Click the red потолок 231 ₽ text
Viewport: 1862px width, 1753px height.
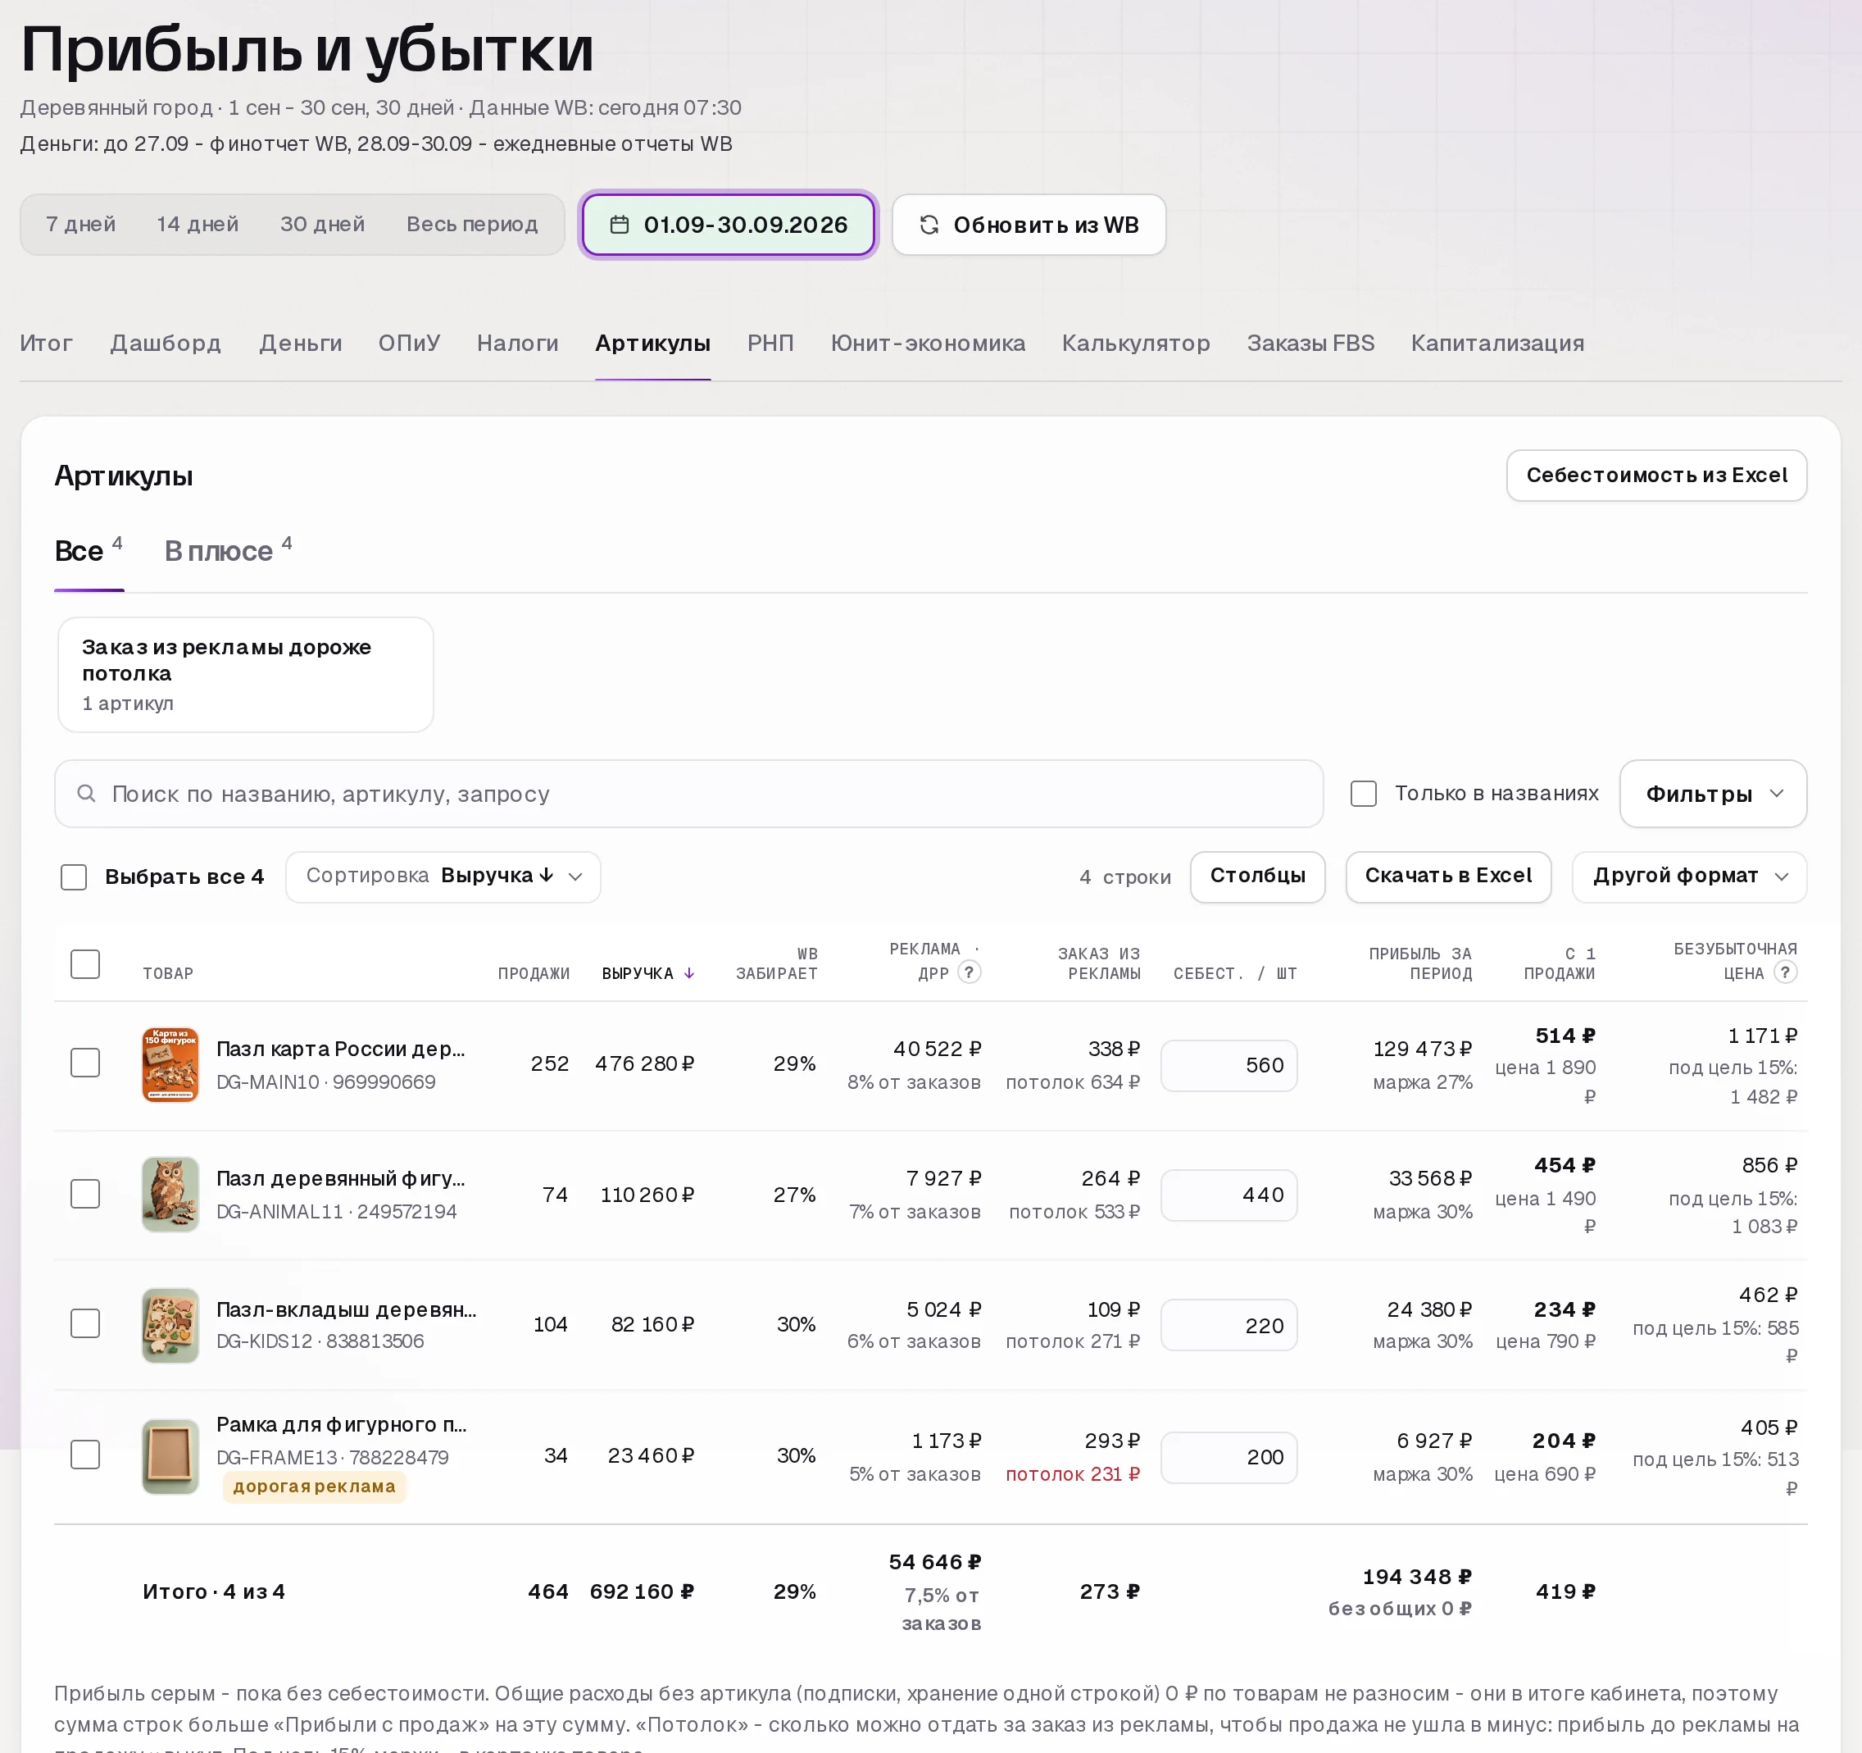click(1073, 1473)
